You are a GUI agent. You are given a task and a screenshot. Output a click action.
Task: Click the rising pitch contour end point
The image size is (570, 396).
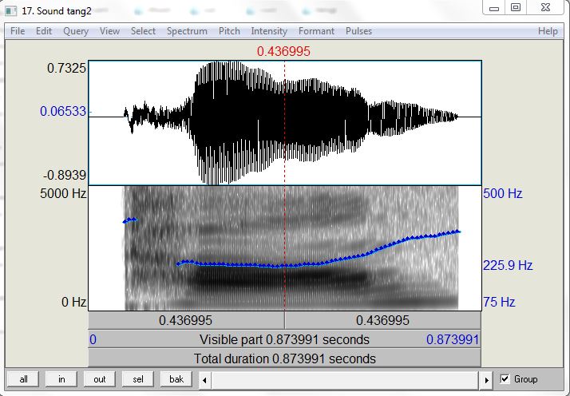[459, 232]
